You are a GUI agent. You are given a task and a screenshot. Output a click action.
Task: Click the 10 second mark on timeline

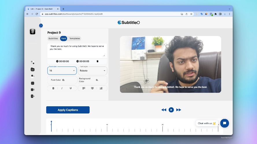pyautogui.click(x=107, y=128)
